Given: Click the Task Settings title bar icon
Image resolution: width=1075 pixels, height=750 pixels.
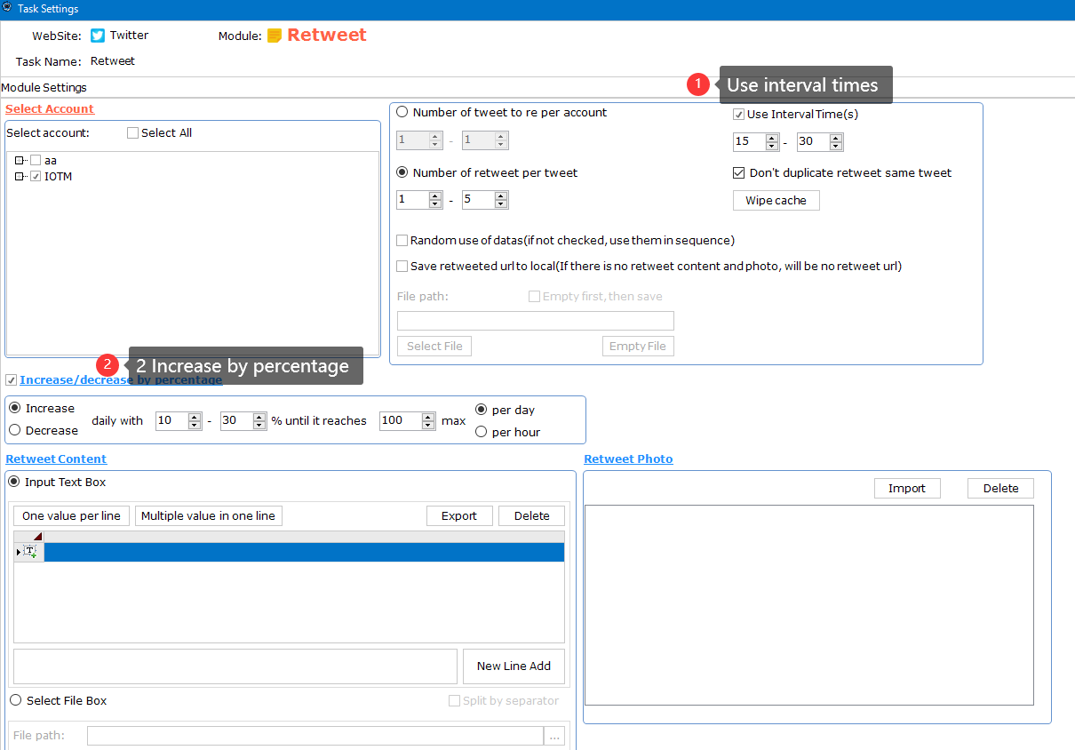Looking at the screenshot, I should tap(8, 8).
